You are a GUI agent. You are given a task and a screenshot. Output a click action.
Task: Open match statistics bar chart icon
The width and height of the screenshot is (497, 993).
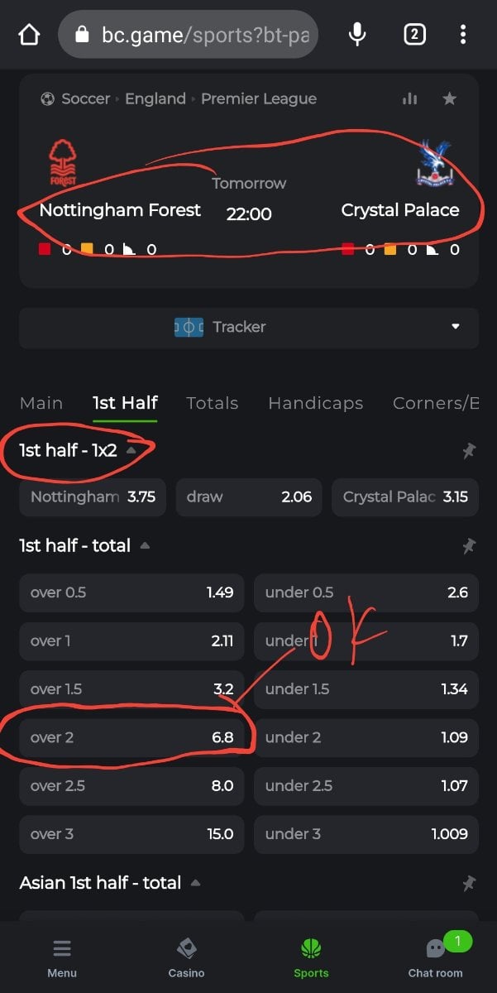coord(409,98)
